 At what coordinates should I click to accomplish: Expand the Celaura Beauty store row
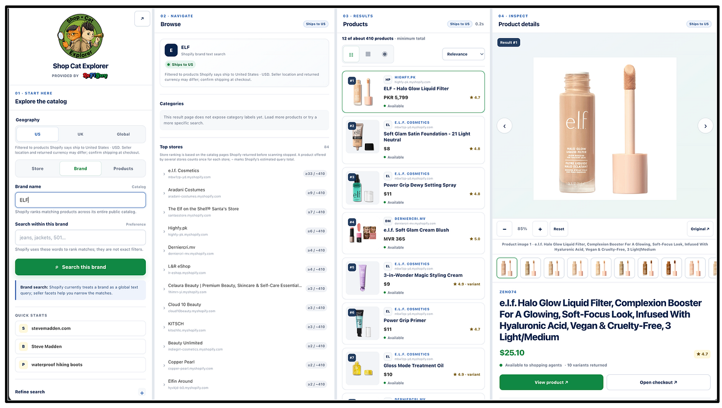point(244,288)
